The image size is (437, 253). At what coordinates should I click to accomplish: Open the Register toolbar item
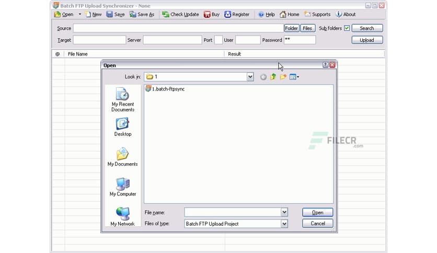237,15
